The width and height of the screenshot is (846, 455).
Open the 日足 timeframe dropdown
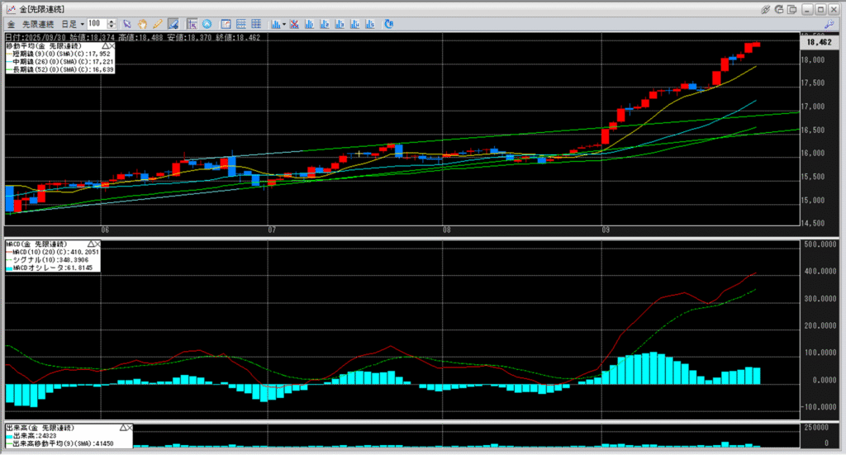pyautogui.click(x=73, y=24)
